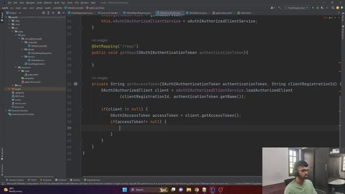This screenshot has width=345, height=194.
Task: Open Problems tool window
Action: click(45, 180)
